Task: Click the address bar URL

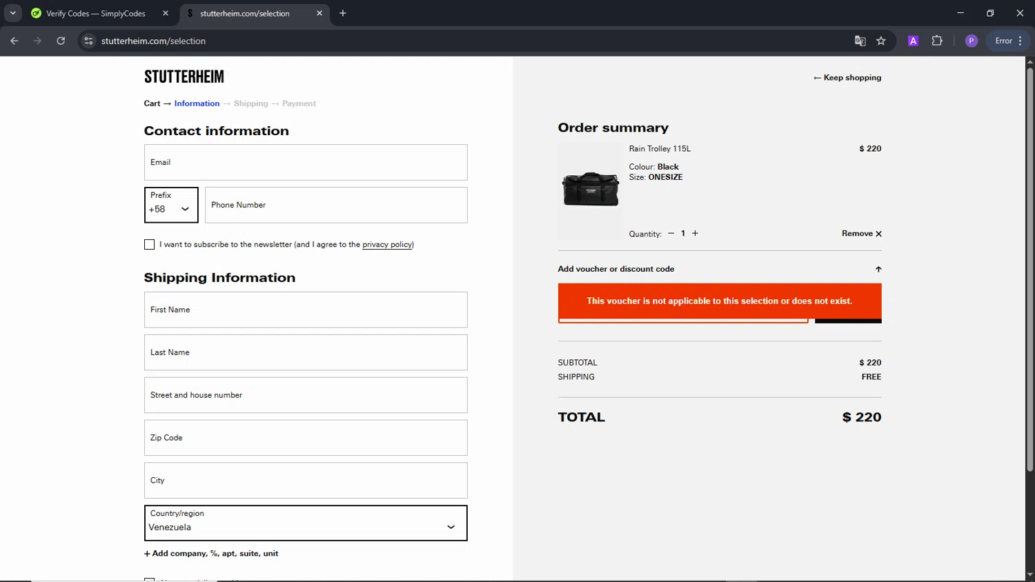Action: [x=153, y=41]
